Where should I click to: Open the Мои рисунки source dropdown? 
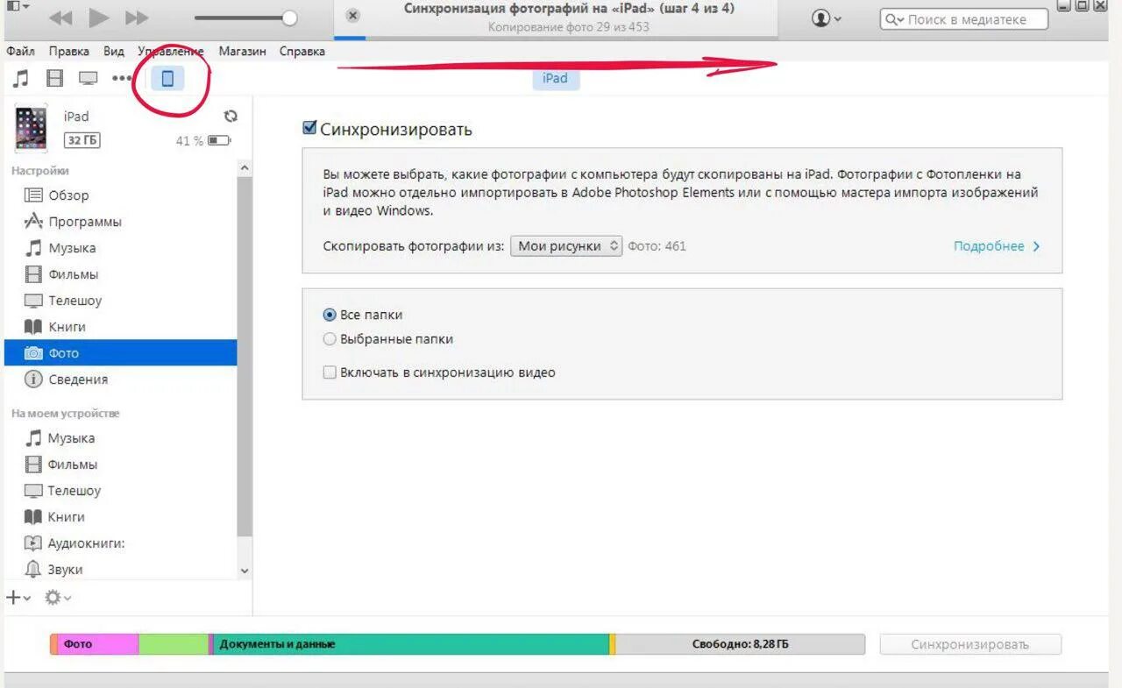(x=566, y=246)
